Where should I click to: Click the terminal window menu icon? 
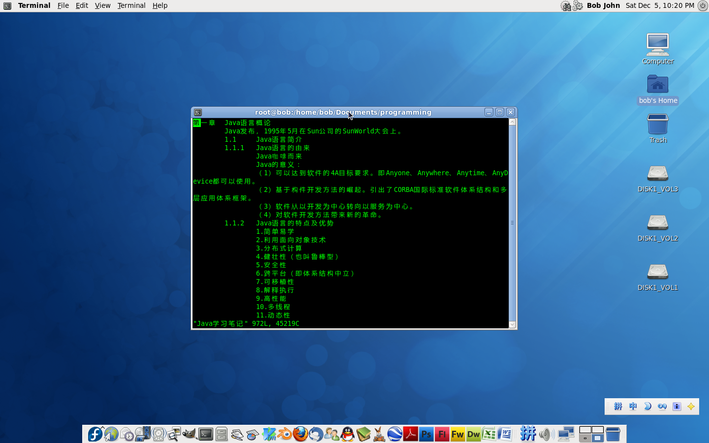tap(198, 112)
